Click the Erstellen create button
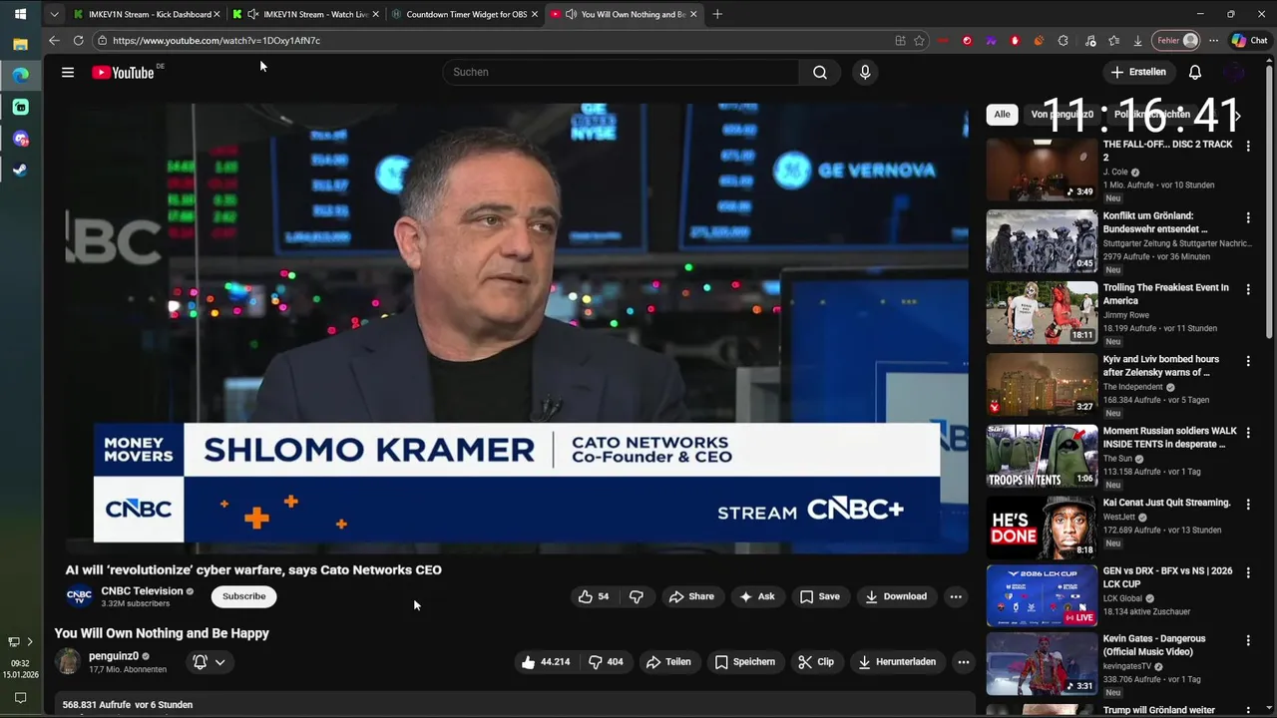This screenshot has width=1277, height=718. pyautogui.click(x=1138, y=72)
